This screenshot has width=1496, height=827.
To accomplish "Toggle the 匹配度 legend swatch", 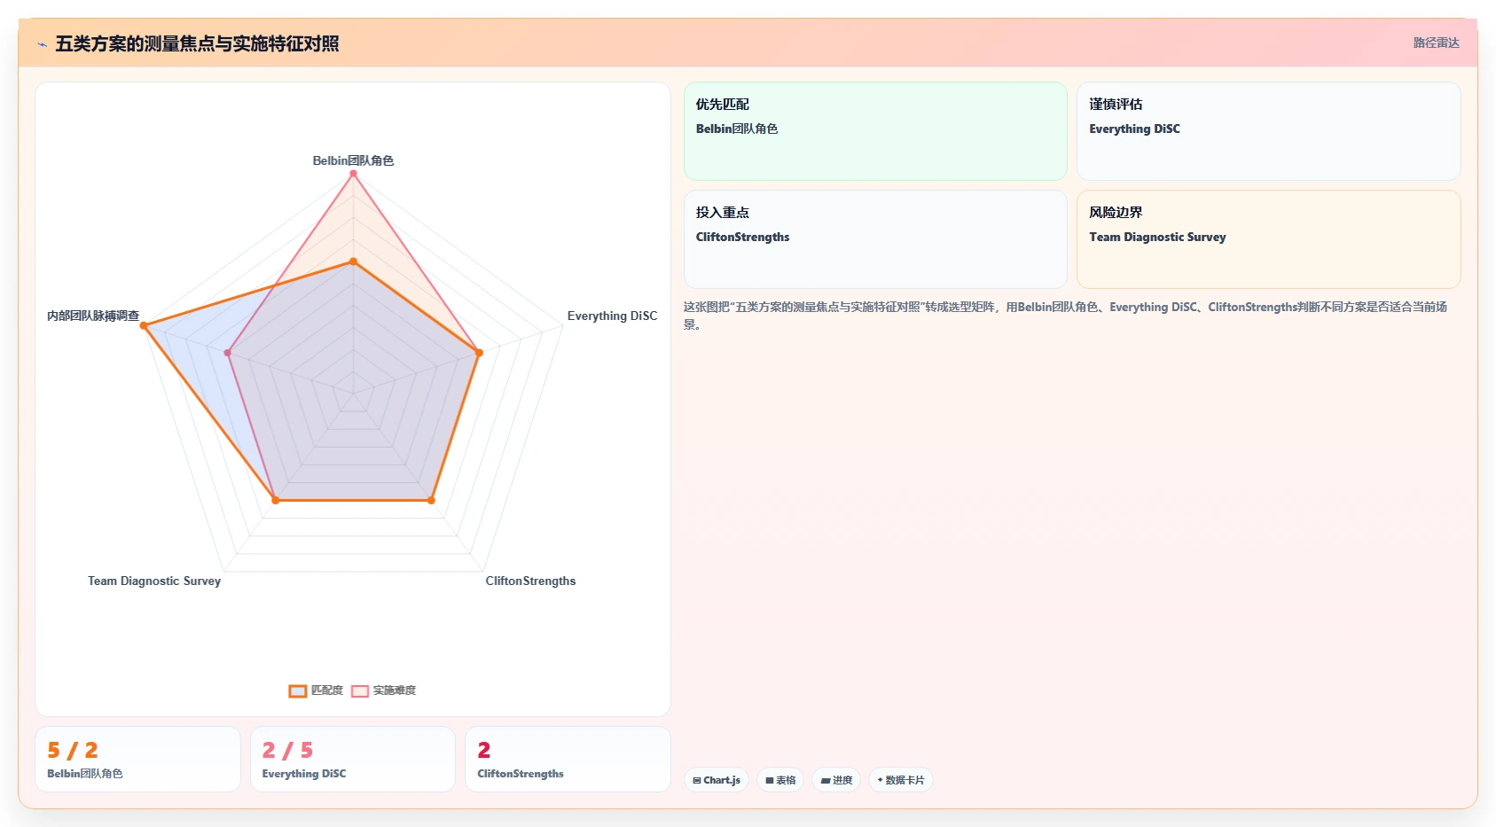I will [x=298, y=690].
